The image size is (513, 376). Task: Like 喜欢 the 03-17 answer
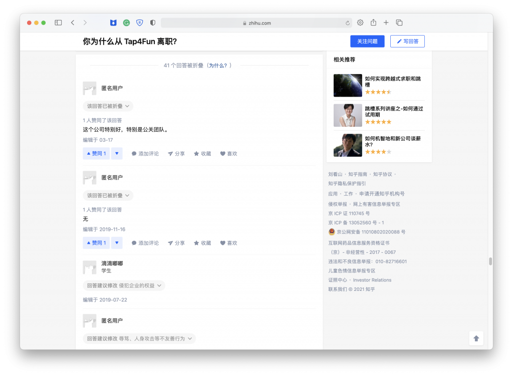[x=228, y=154]
